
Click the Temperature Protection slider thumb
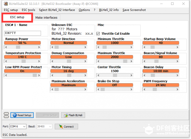[x=24, y=61]
